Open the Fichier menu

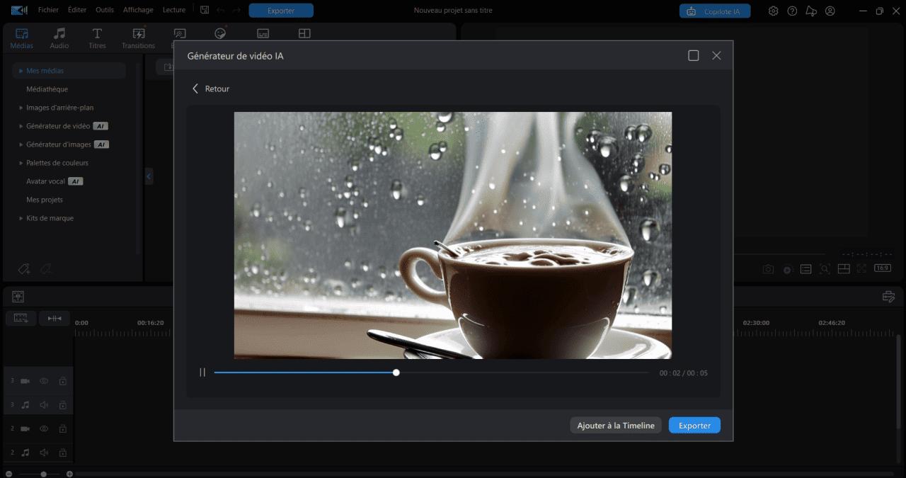click(x=49, y=10)
